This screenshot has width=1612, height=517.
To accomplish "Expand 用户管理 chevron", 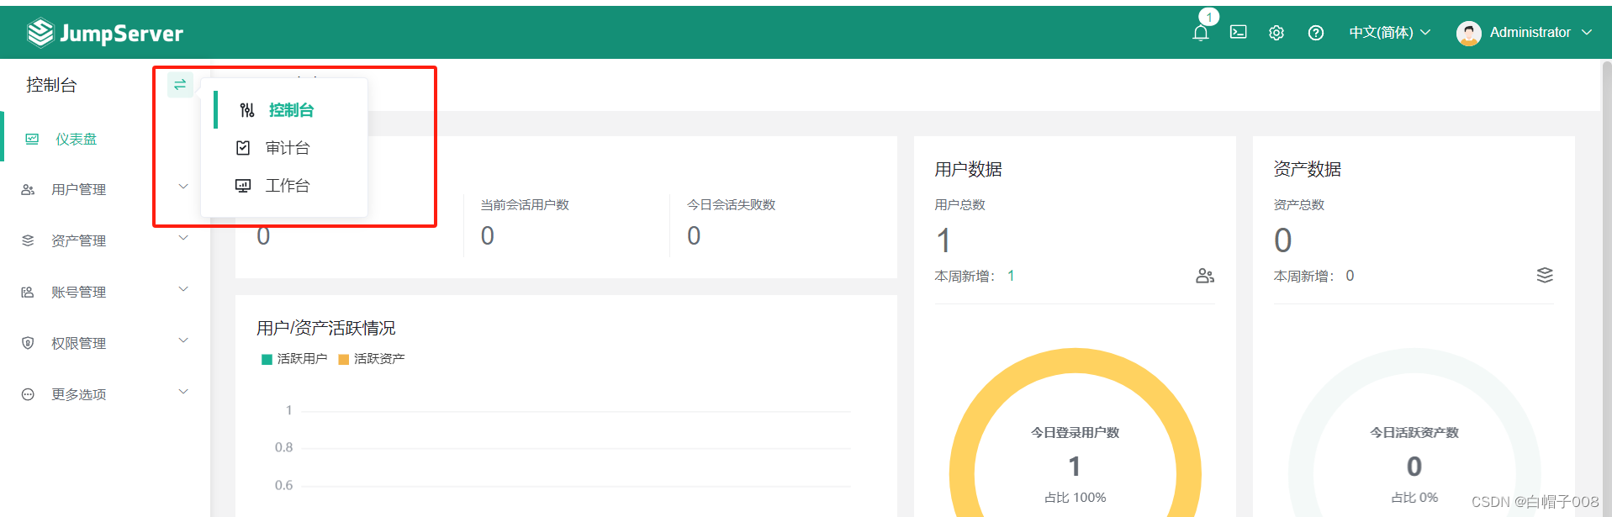I will 183,187.
